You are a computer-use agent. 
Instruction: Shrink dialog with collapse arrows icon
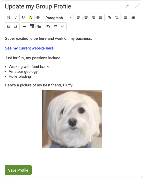pos(126,6)
